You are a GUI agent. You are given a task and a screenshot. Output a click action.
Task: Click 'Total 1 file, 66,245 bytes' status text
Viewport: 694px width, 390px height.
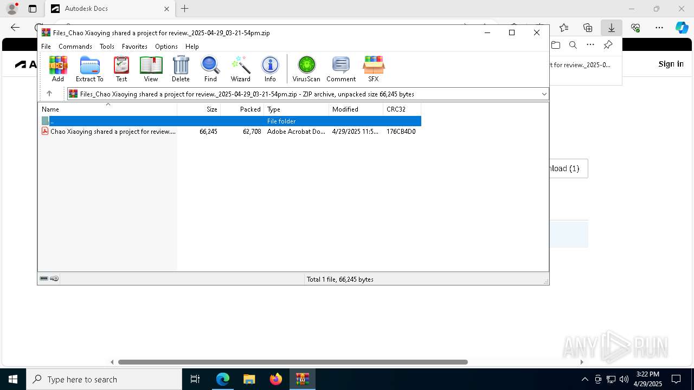coord(340,279)
